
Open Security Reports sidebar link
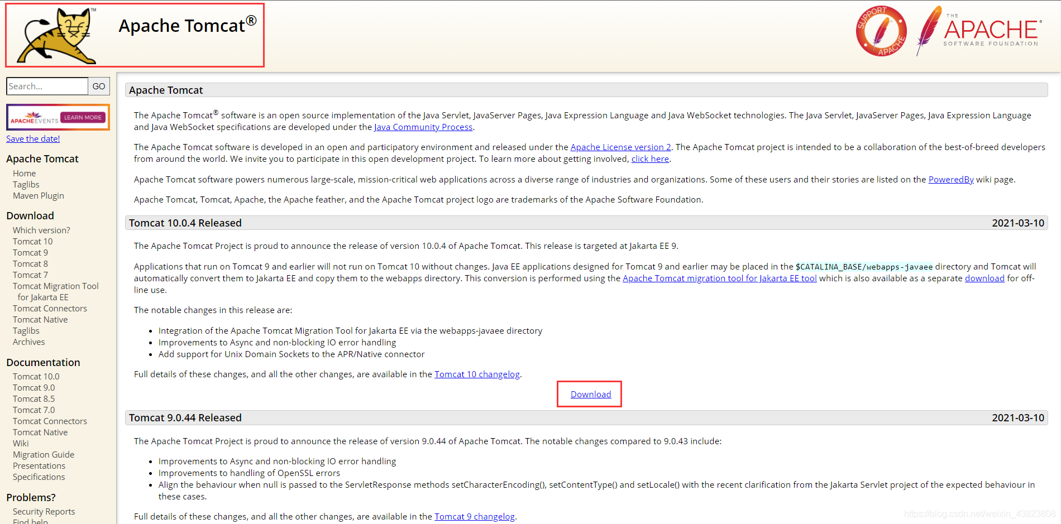click(x=44, y=512)
